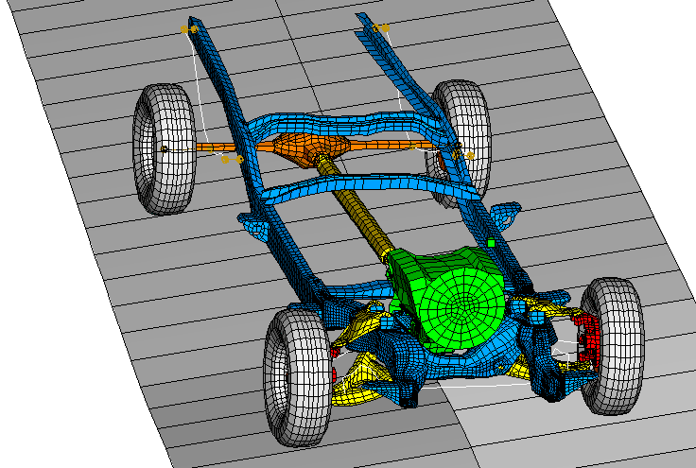Click the yellow lower control arm on left
The height and width of the screenshot is (468, 696).
(x=359, y=378)
